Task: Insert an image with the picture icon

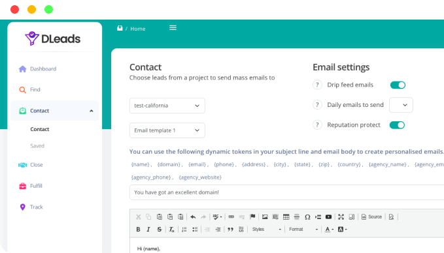Action: 265,217
